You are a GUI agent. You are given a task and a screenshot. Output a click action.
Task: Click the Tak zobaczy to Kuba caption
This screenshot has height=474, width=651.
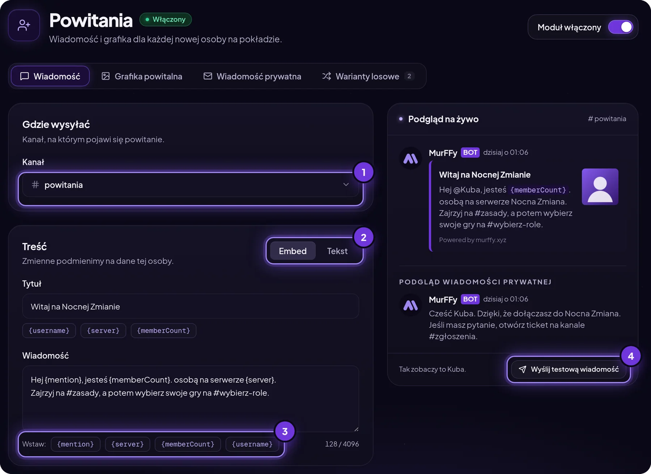pos(432,369)
